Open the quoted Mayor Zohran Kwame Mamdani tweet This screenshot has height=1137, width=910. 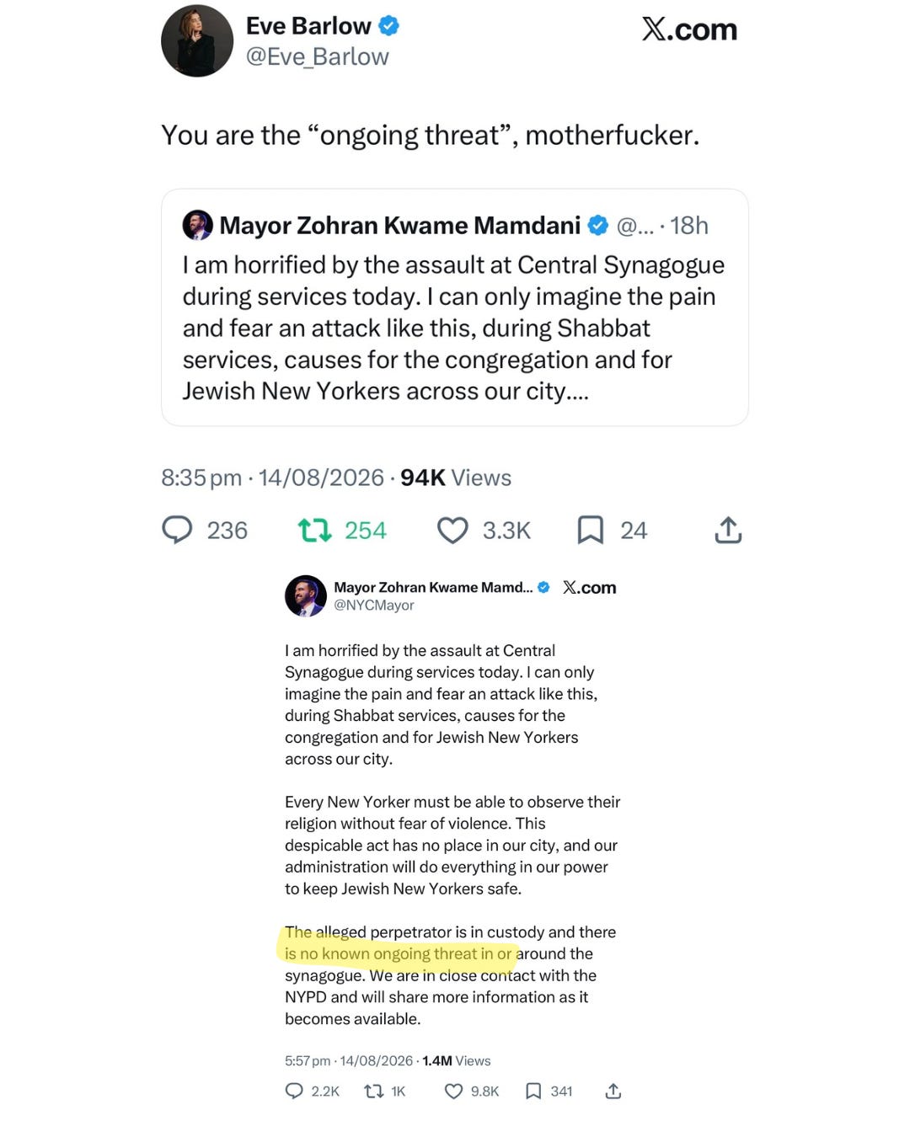pyautogui.click(x=455, y=307)
